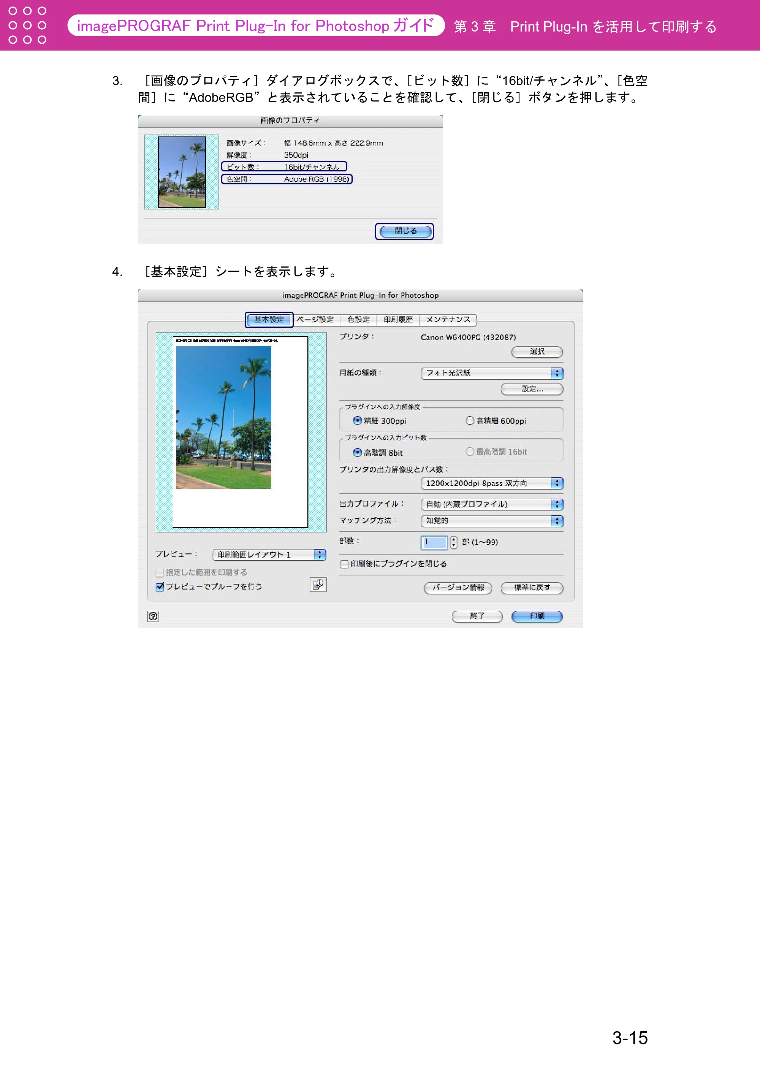Click the Canon W6400PG (432087) printer name
Image resolution: width=760 pixels, height=1076 pixels.
tap(468, 338)
